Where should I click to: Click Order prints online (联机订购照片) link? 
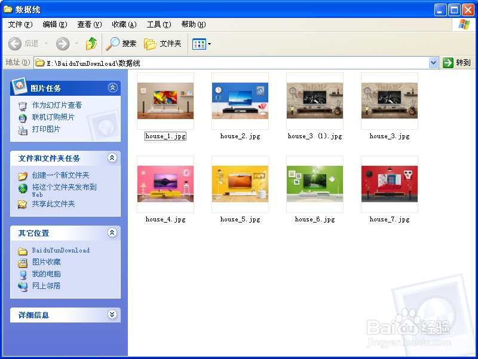click(53, 117)
